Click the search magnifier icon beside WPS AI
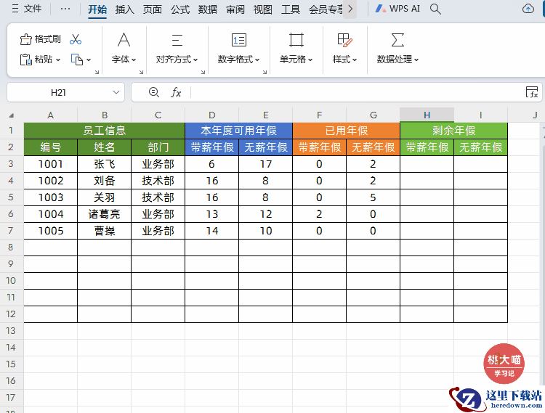Screen dimensions: 545x413 pyautogui.click(x=435, y=9)
